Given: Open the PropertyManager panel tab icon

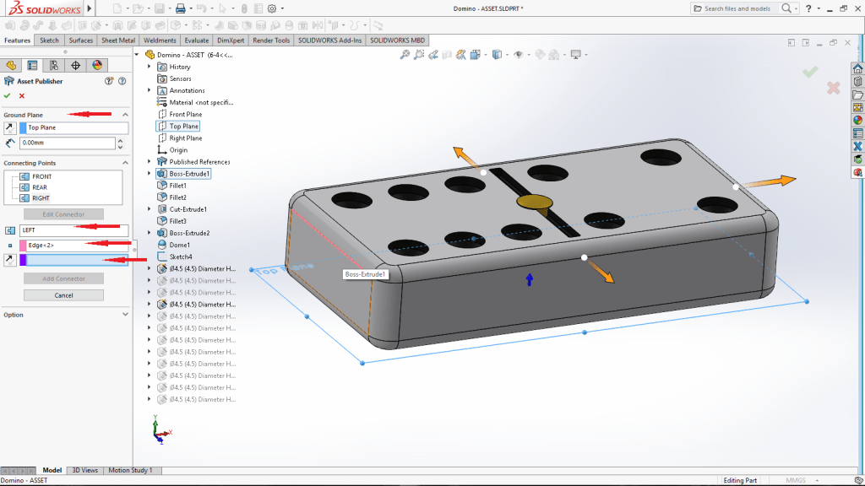Looking at the screenshot, I should [32, 65].
